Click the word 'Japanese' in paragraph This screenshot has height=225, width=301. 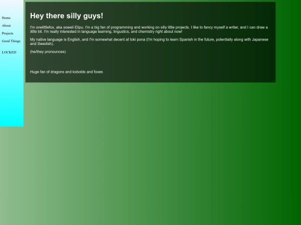260,39
